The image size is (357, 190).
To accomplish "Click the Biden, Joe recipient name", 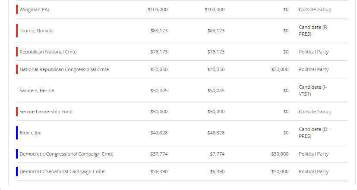I will [x=31, y=133].
